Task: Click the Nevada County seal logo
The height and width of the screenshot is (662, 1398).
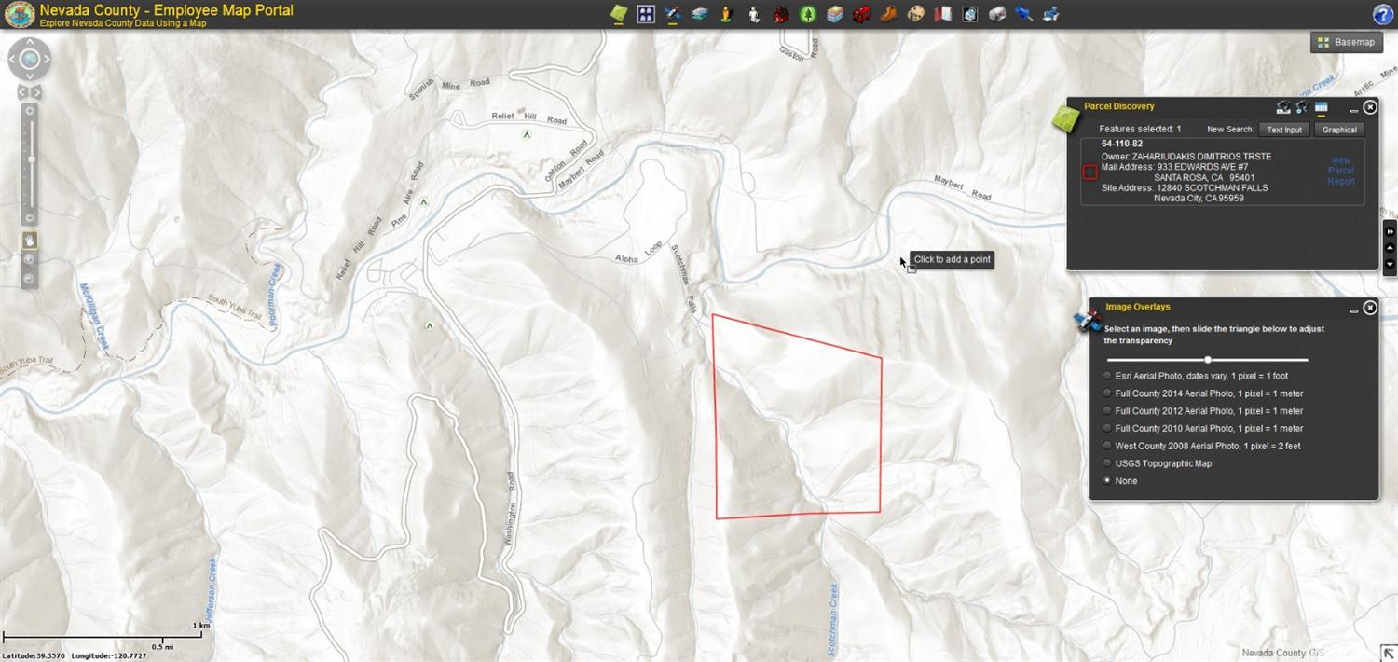Action: 20,14
